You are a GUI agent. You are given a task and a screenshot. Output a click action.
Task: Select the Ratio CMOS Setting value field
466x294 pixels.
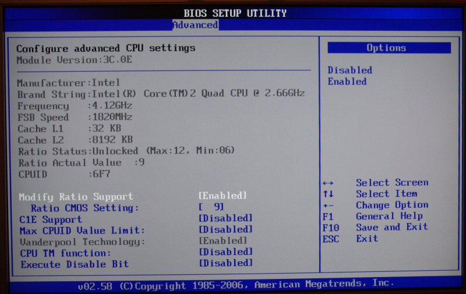point(211,207)
